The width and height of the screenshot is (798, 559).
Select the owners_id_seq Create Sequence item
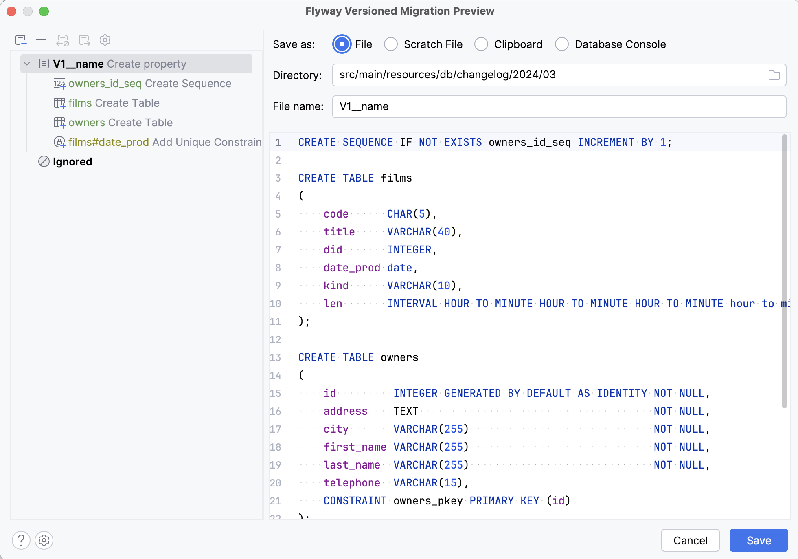pos(150,84)
